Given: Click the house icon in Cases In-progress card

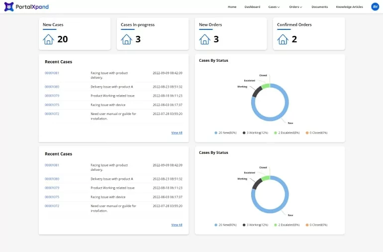Looking at the screenshot, I should point(126,39).
